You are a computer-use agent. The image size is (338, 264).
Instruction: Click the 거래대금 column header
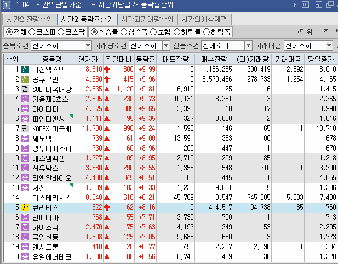288,59
